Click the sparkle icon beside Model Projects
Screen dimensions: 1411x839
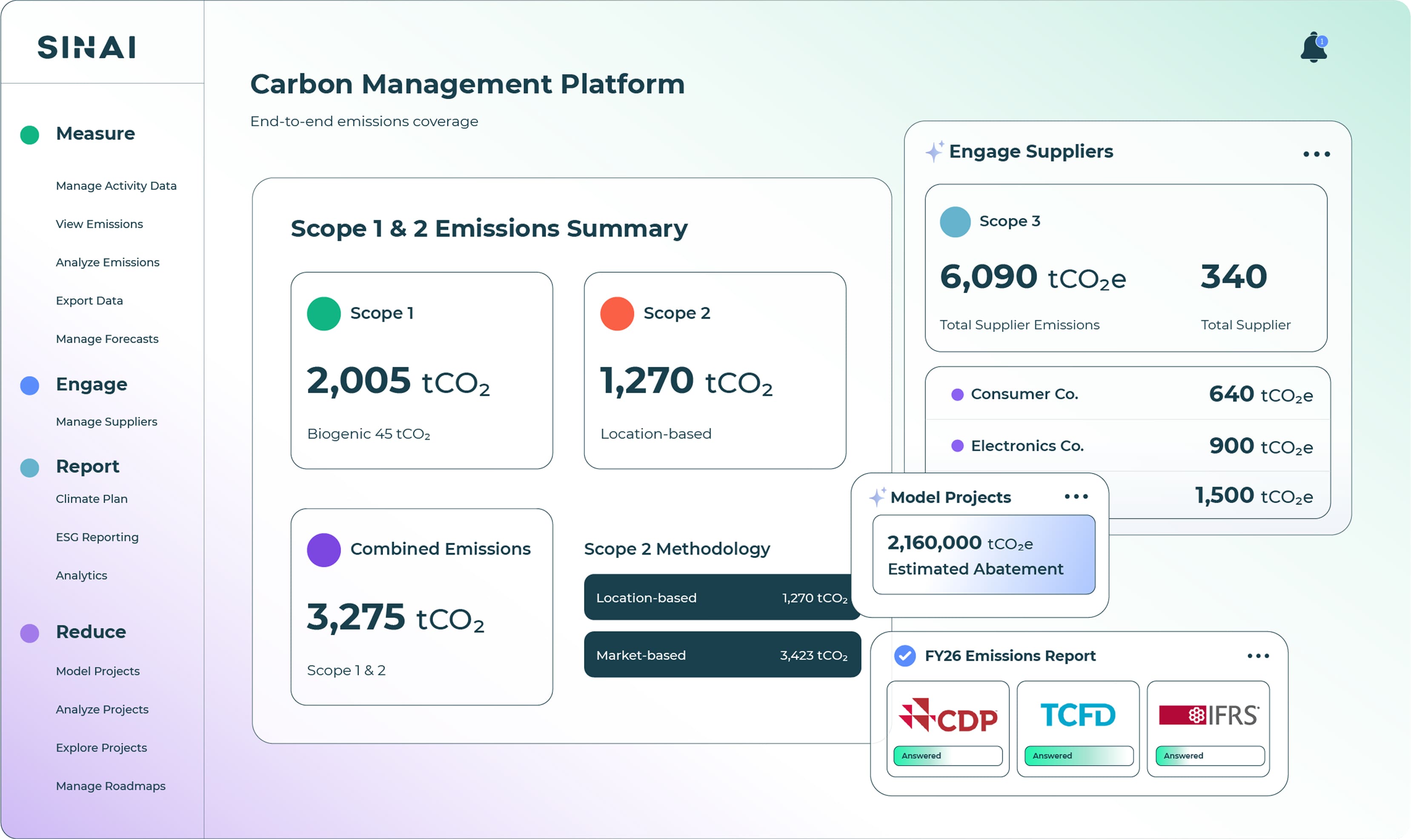877,496
